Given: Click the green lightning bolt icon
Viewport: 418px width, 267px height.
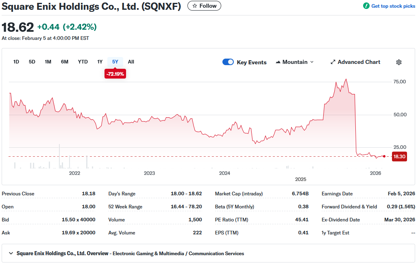Looking at the screenshot, I should [366, 6].
